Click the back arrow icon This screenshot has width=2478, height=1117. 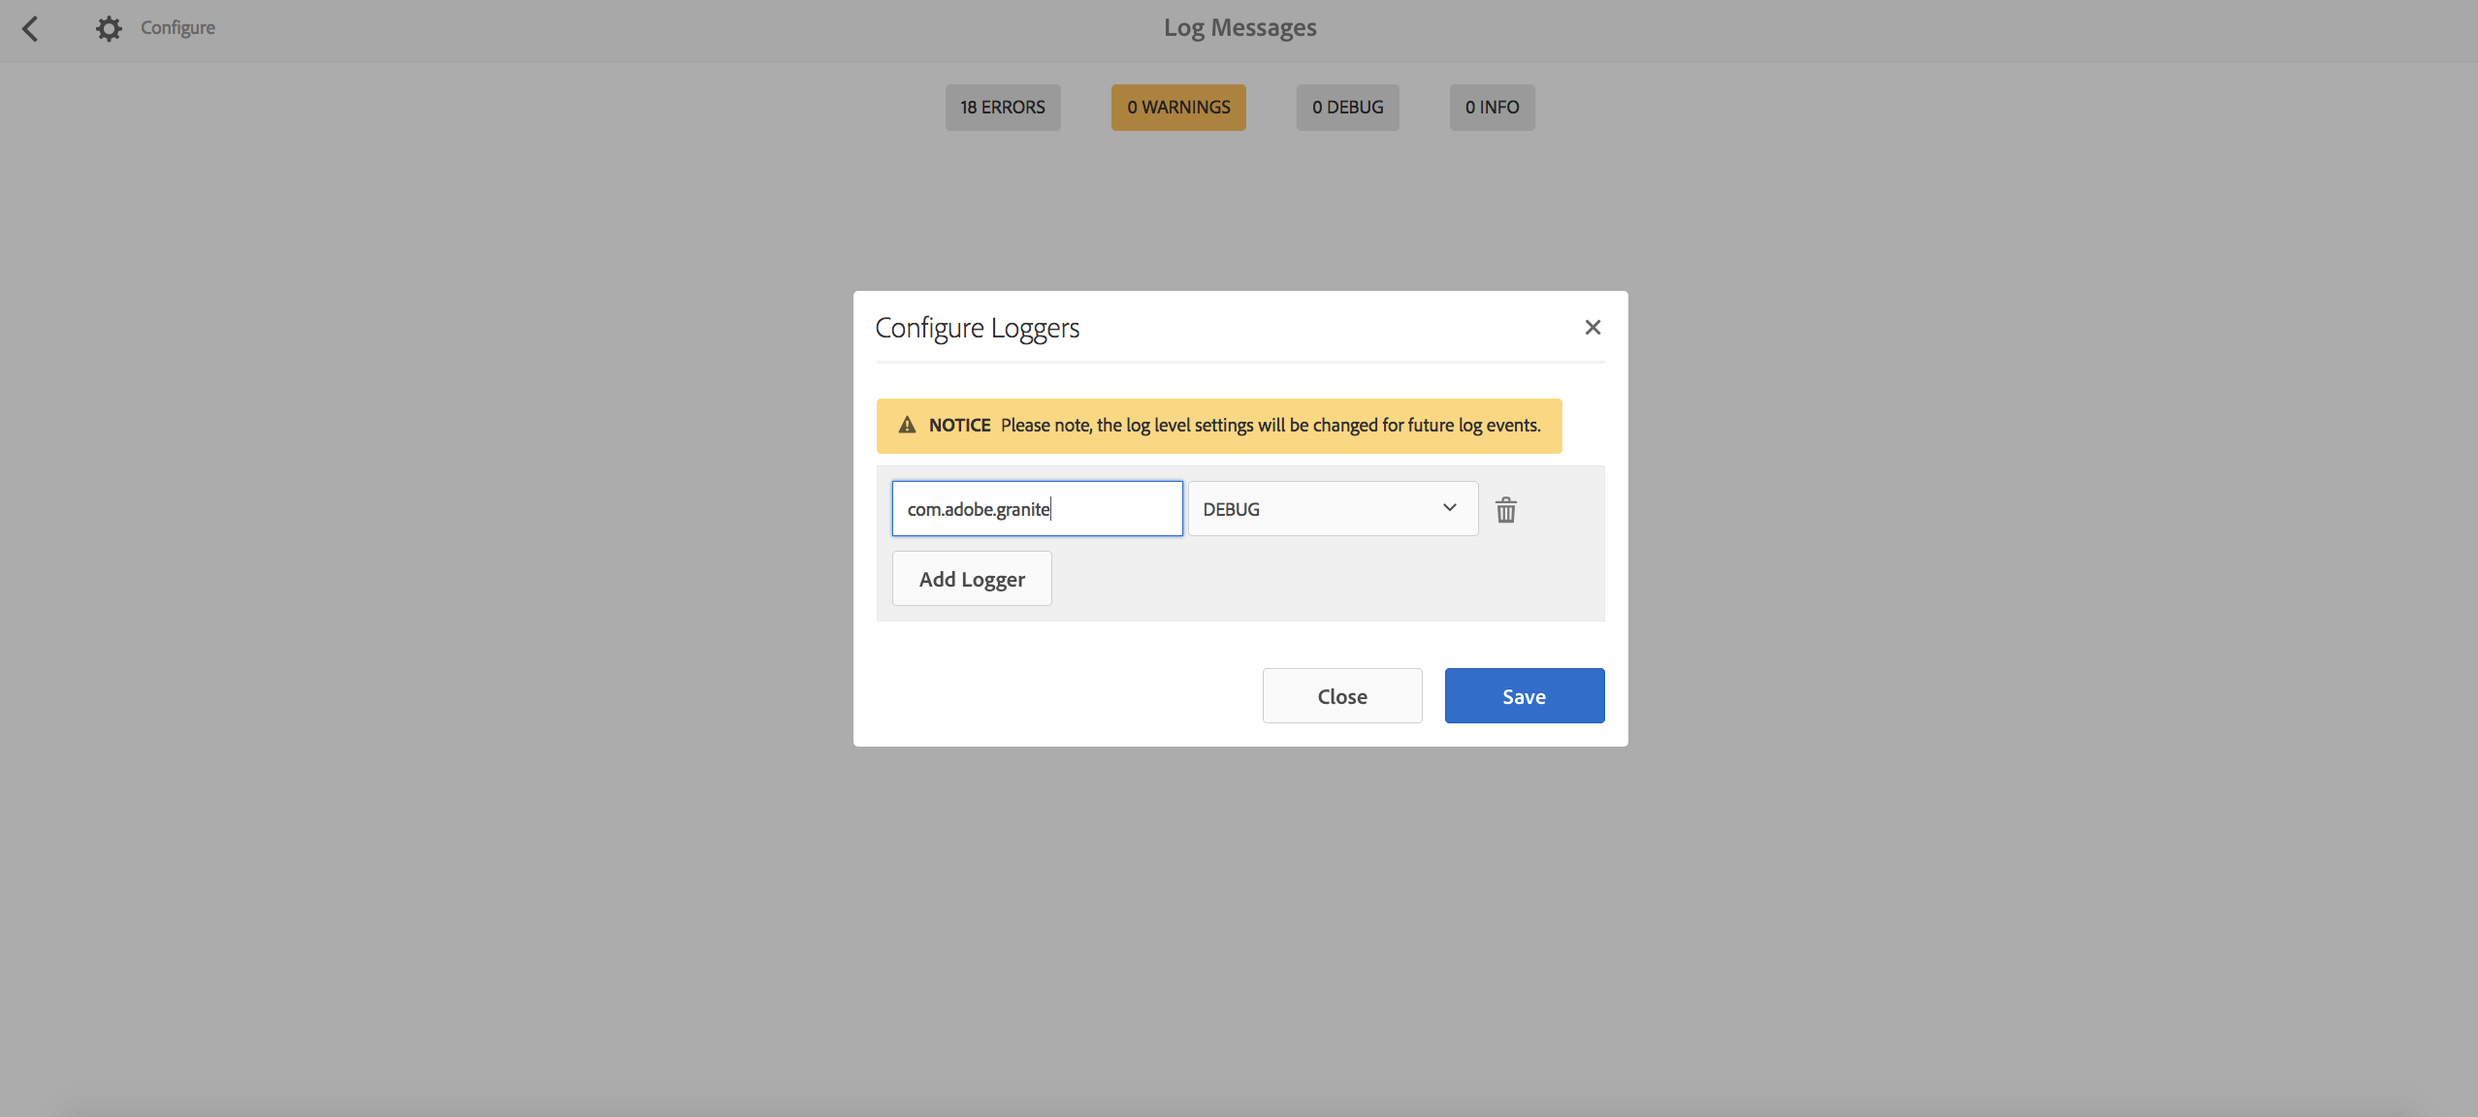pyautogui.click(x=31, y=28)
